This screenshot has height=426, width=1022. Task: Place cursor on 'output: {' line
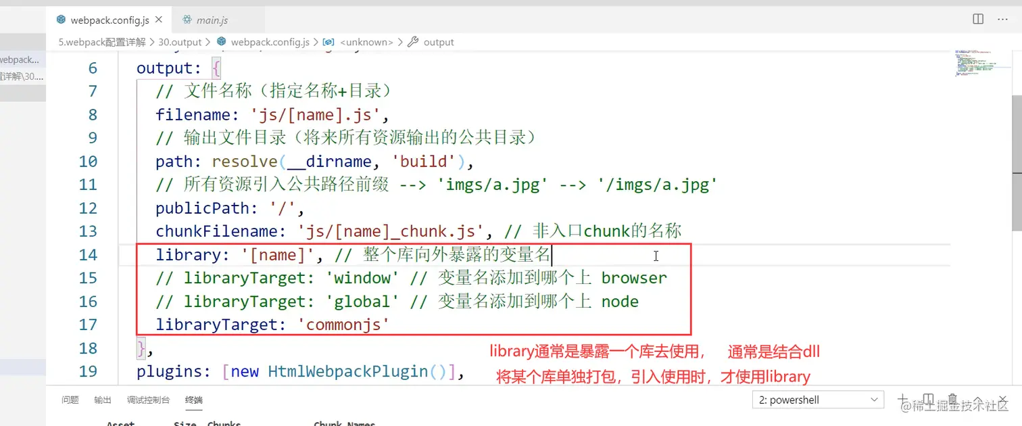click(x=178, y=68)
